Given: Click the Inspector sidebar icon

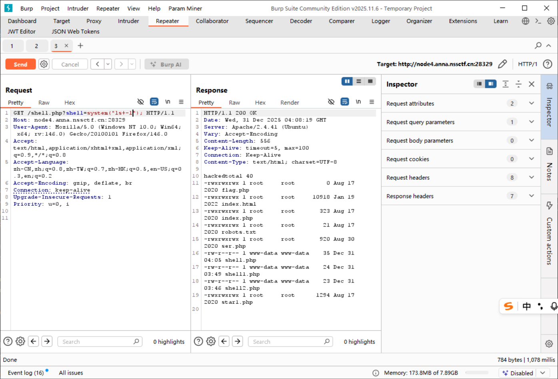Looking at the screenshot, I should (549, 86).
